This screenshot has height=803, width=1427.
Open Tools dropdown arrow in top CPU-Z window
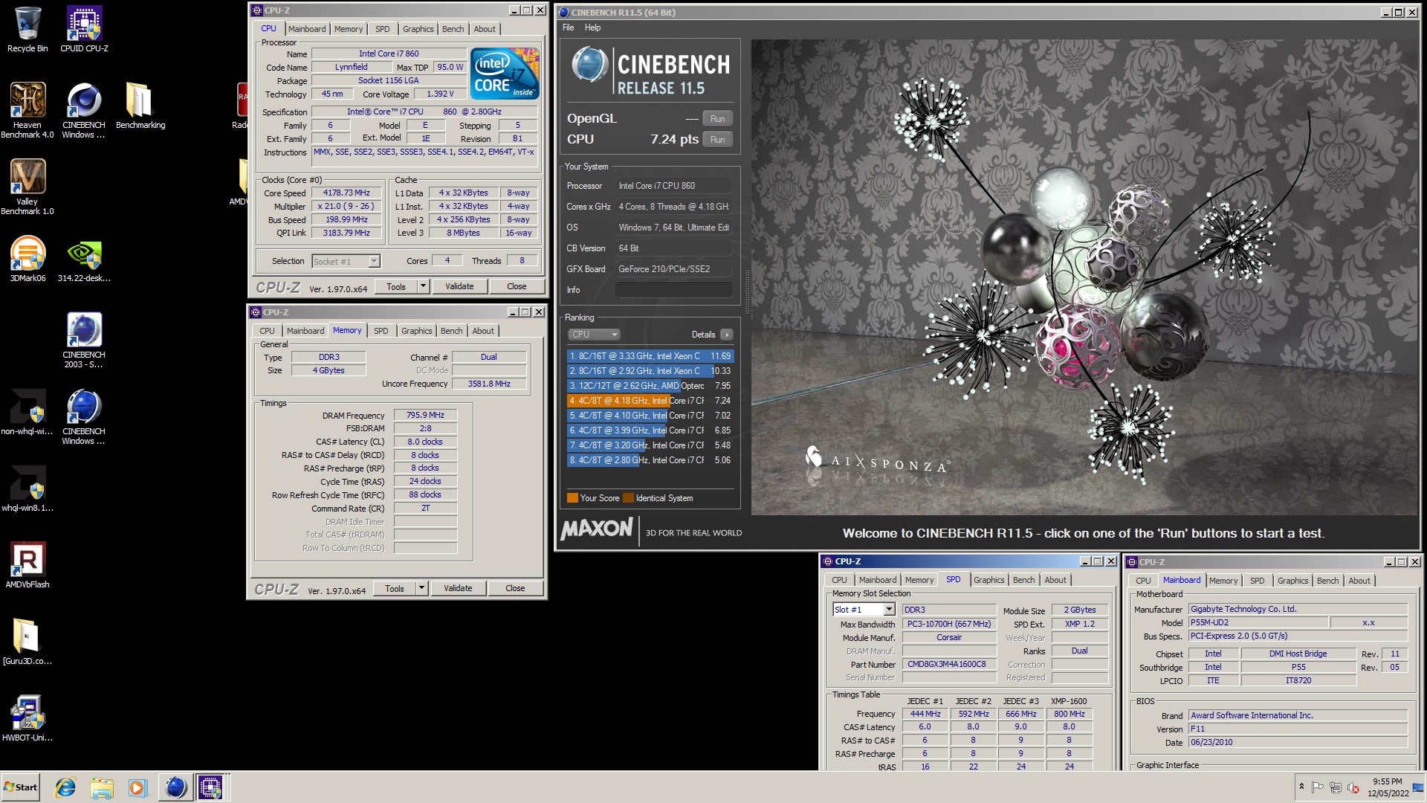click(x=423, y=286)
